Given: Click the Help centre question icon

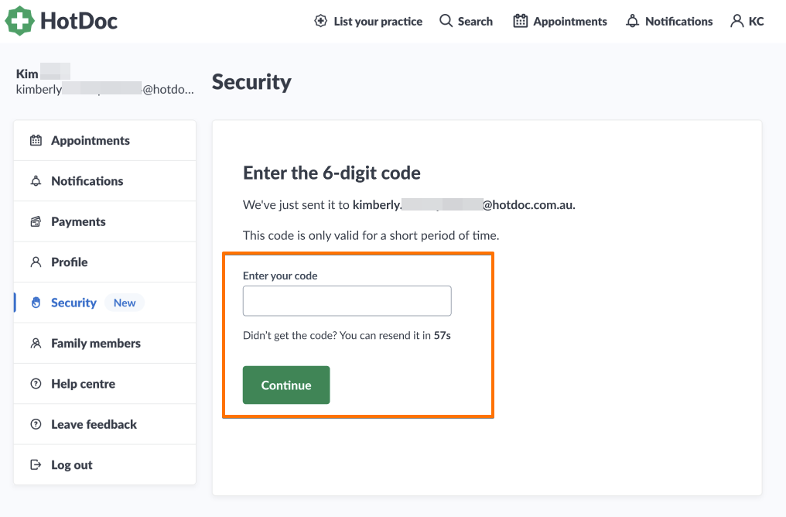Looking at the screenshot, I should (x=36, y=384).
